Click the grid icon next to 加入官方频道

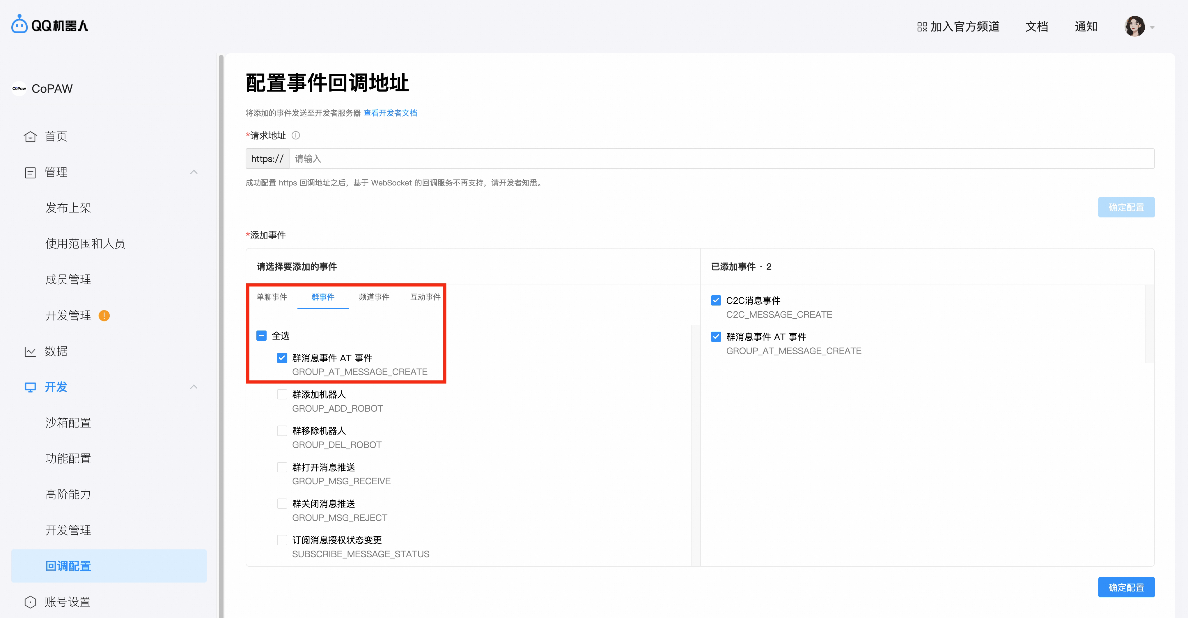[x=922, y=27]
